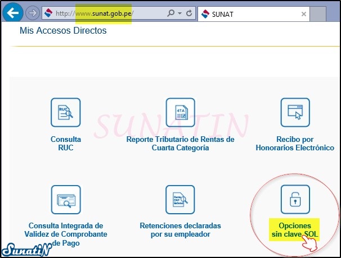
Task: Click the Retenciones declaradas document icon
Action: [x=180, y=199]
